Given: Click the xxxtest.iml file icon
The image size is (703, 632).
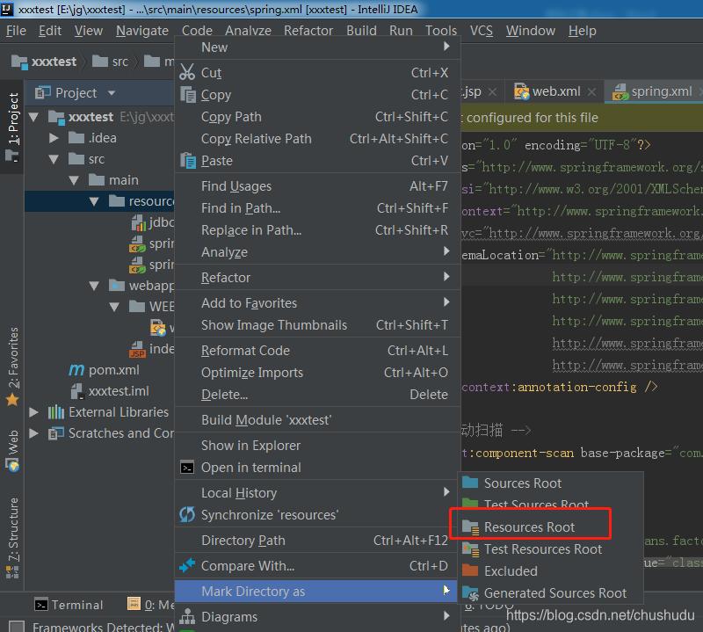Looking at the screenshot, I should (77, 391).
